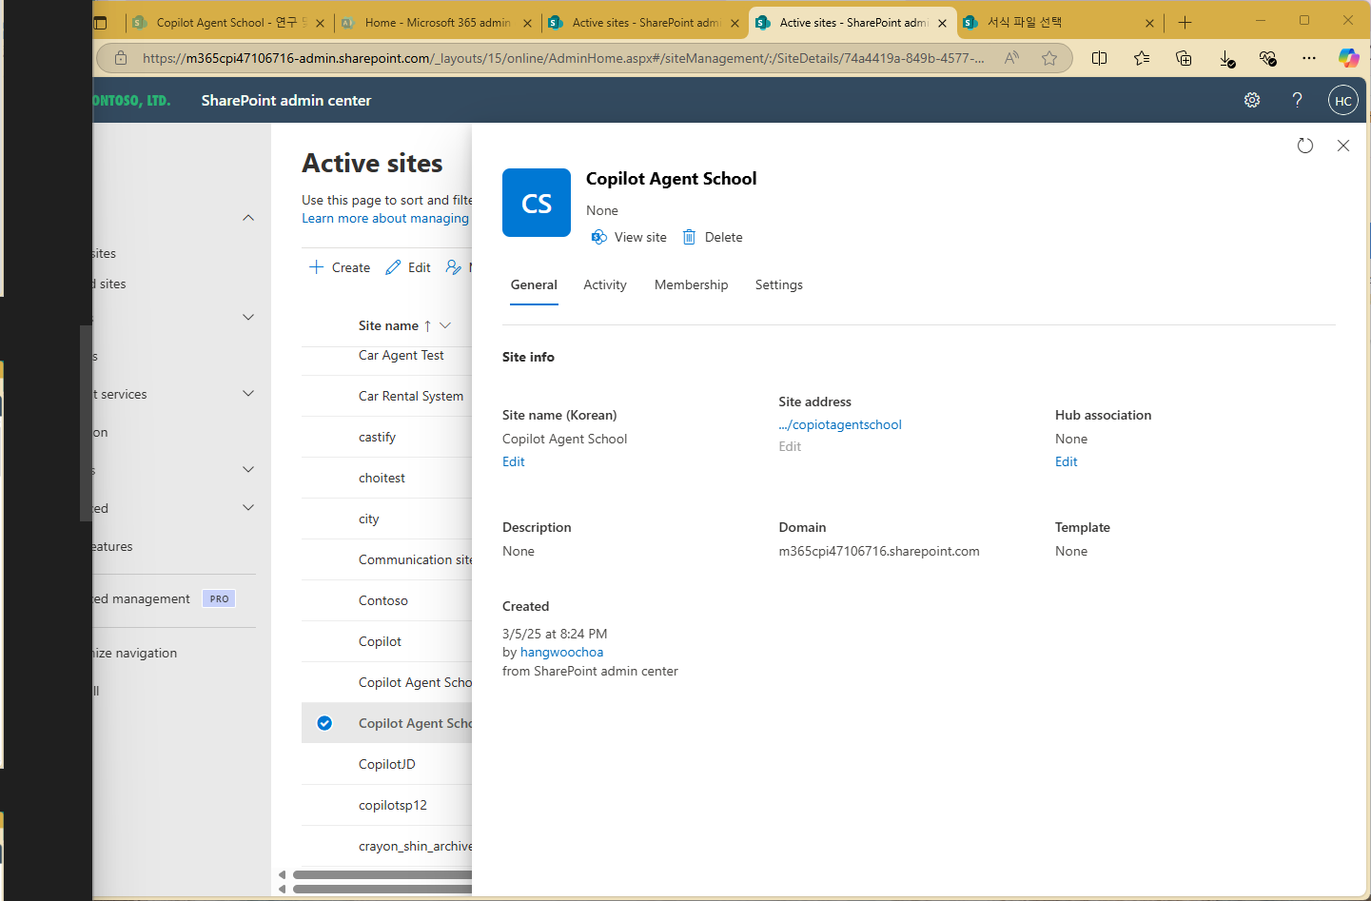Image resolution: width=1371 pixels, height=901 pixels.
Task: Click the Delete button label
Action: coord(723,237)
